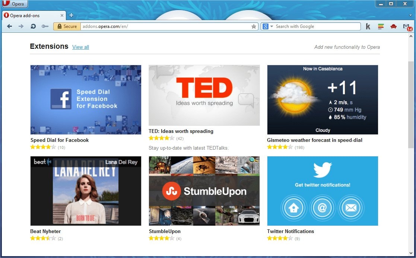
Task: Open the View all extensions link
Action: point(80,47)
